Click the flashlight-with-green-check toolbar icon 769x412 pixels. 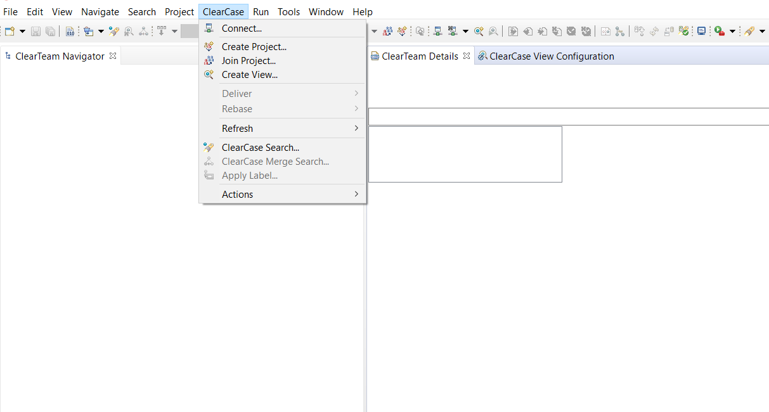(683, 31)
